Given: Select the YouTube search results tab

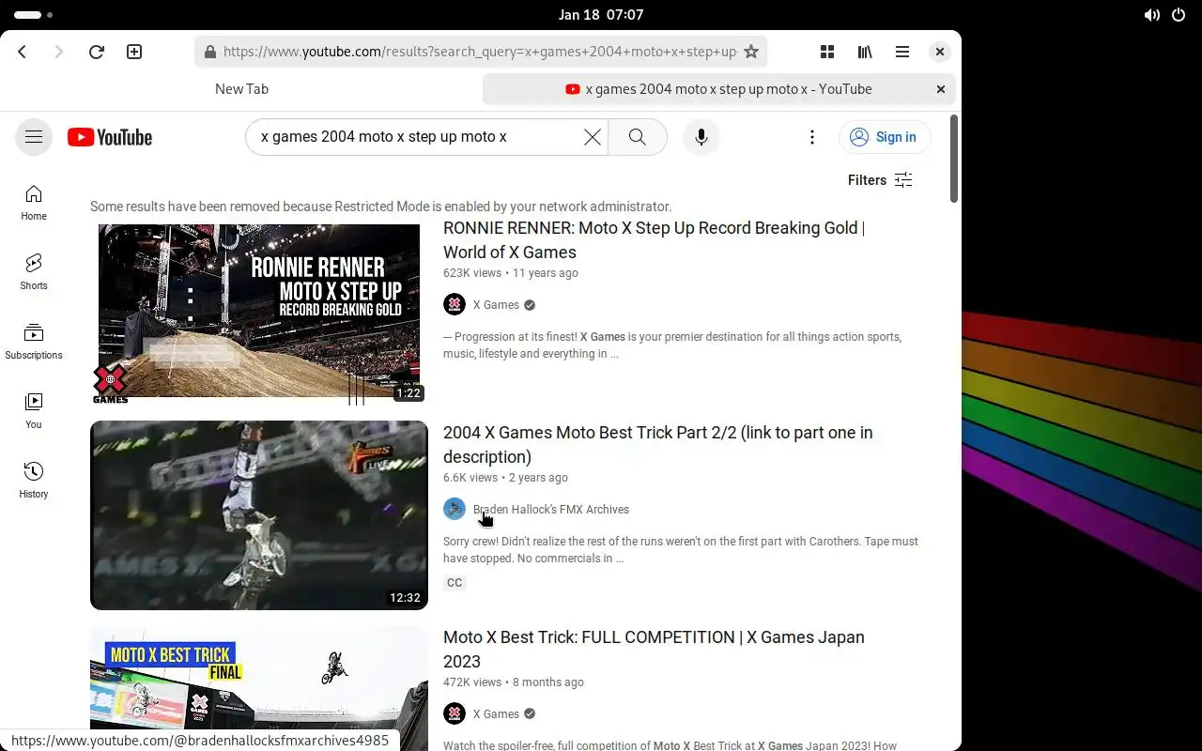Looking at the screenshot, I should (718, 89).
